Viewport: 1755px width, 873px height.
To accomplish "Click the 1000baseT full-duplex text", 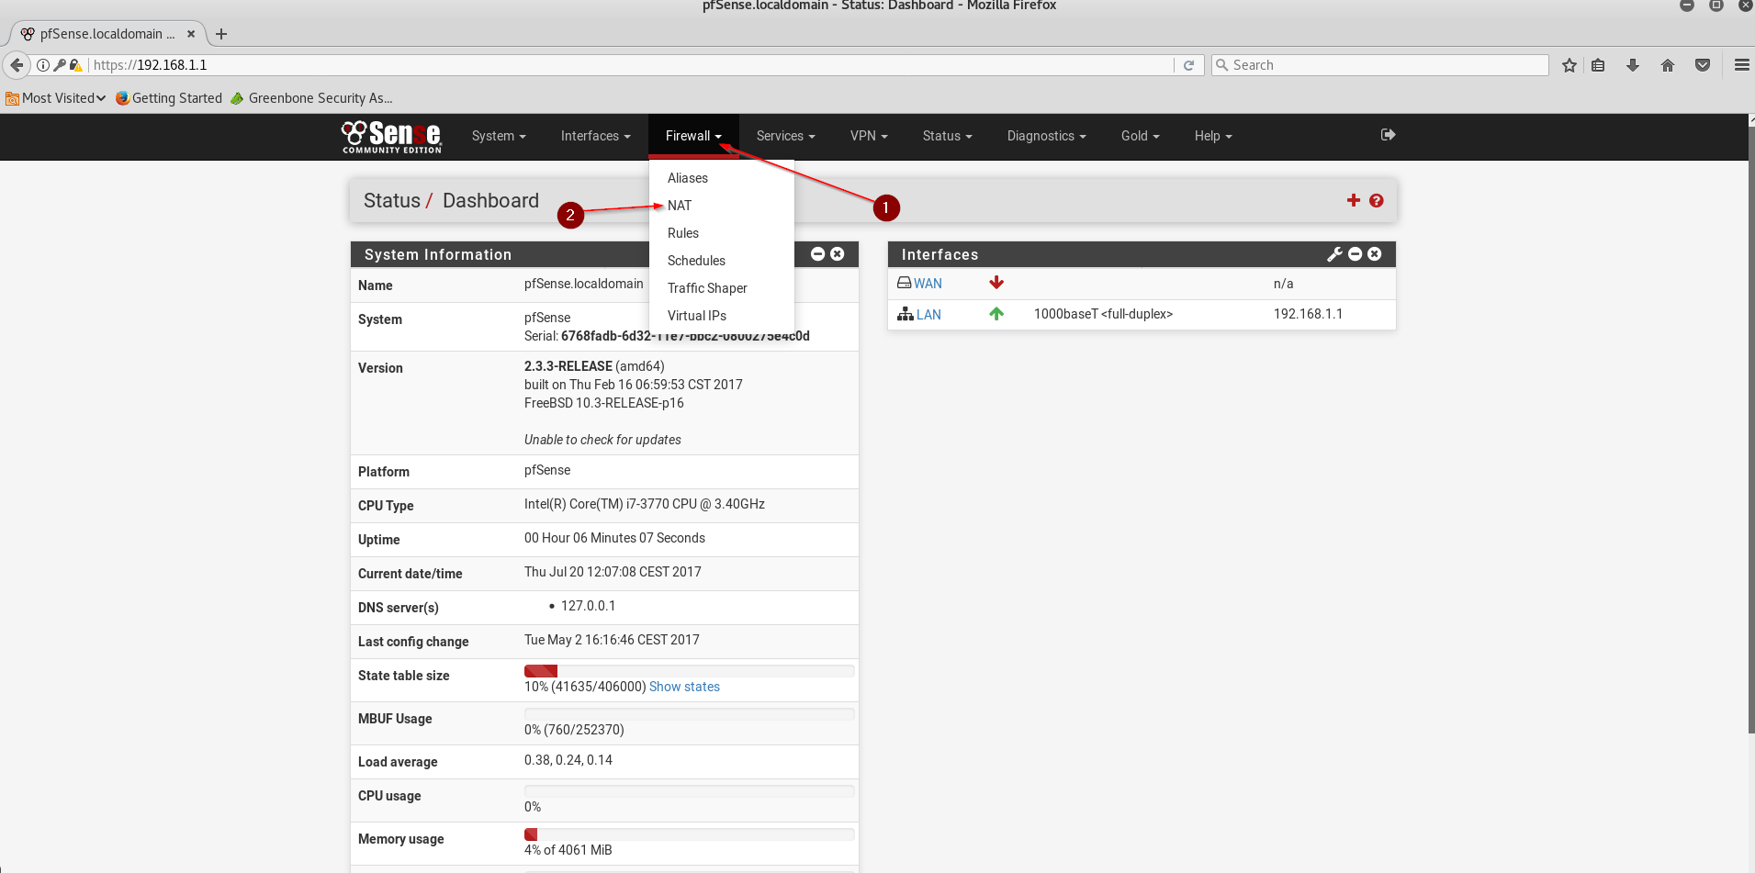I will tap(1103, 314).
